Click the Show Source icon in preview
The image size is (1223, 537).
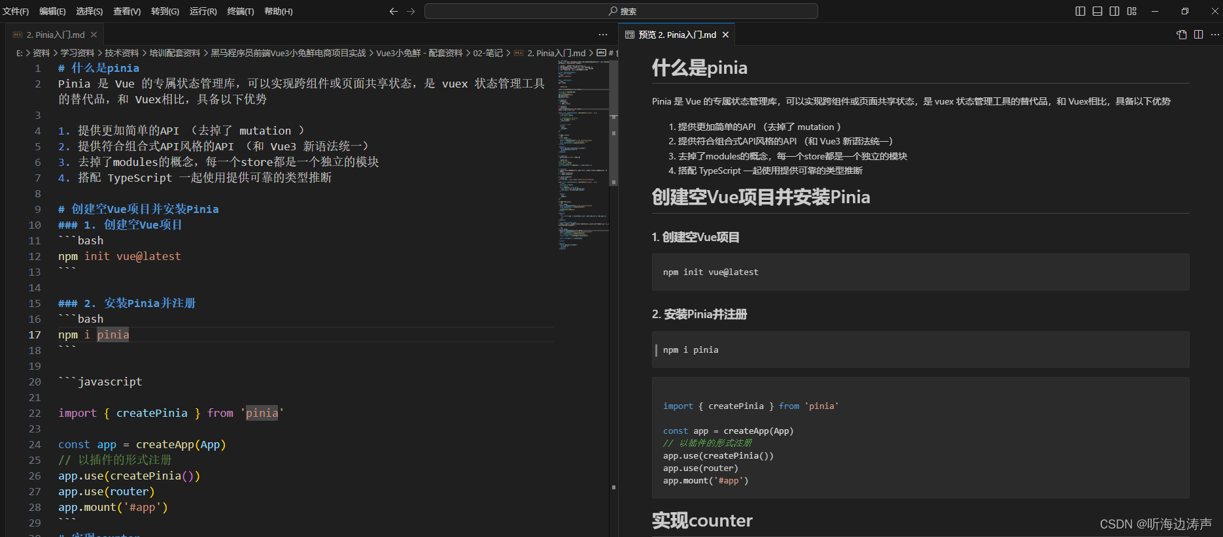1181,35
